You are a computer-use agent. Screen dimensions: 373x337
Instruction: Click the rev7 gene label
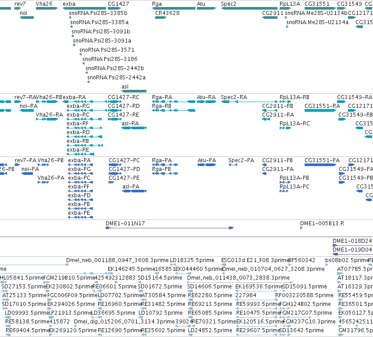coord(20,4)
